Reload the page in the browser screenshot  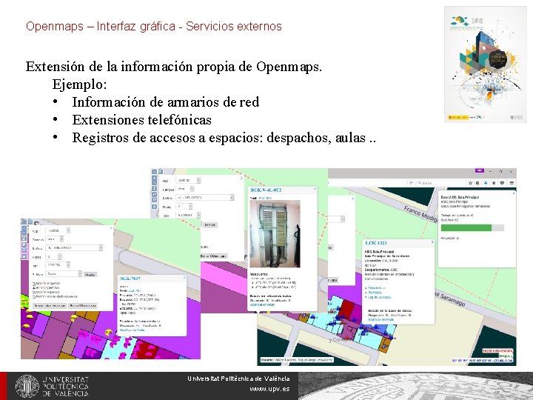[x=411, y=183]
